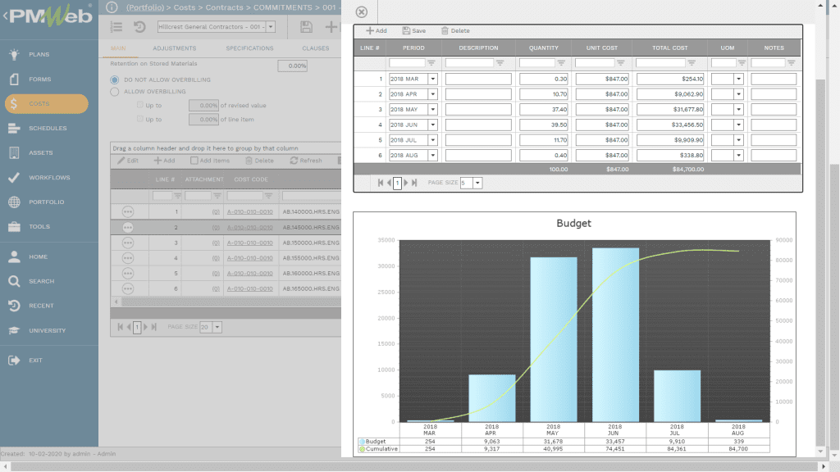The width and height of the screenshot is (840, 472).
Task: Open the list menu icon in toolbar
Action: tap(116, 27)
